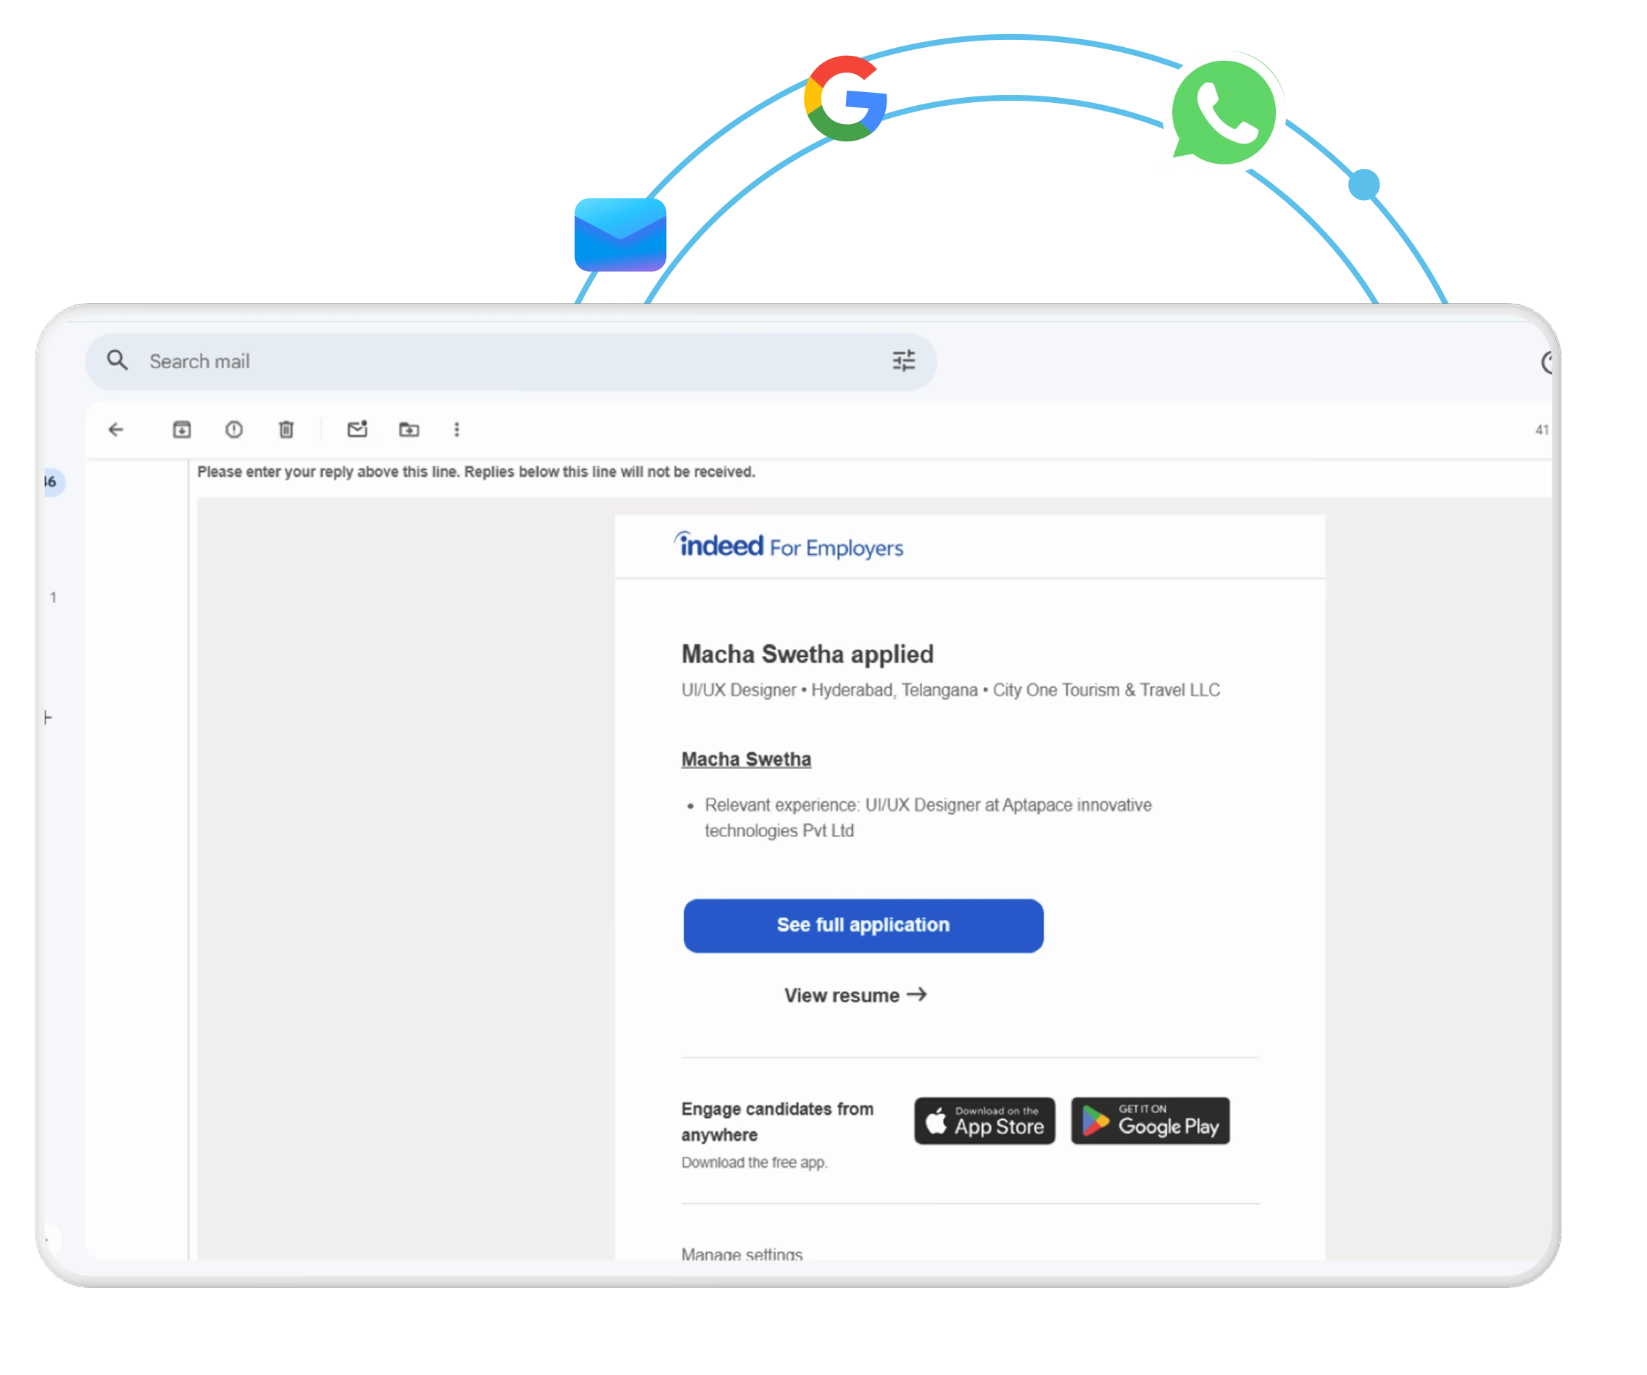The height and width of the screenshot is (1375, 1647).
Task: Mark the email as unread
Action: pos(357,429)
